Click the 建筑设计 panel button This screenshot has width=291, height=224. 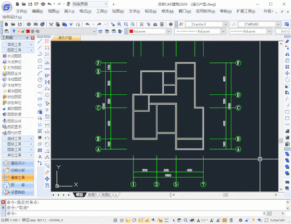[x=18, y=163]
